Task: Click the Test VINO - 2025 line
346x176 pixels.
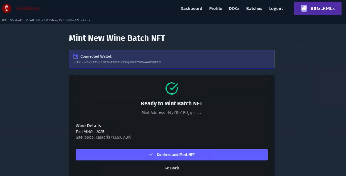Action: tap(90, 131)
